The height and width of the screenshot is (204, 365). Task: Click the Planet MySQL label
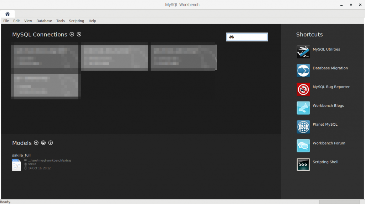[x=325, y=125]
